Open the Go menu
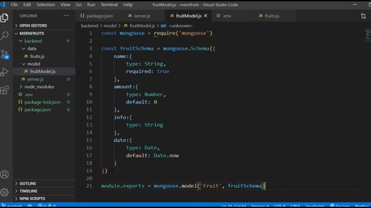The width and height of the screenshot is (371, 208). (79, 5)
